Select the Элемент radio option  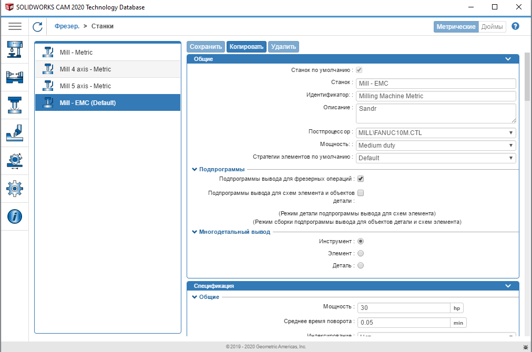point(361,253)
